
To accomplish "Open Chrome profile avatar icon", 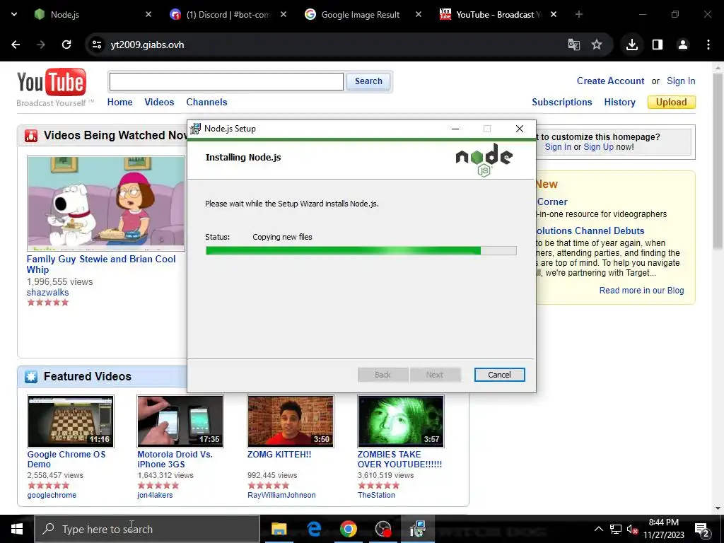I will coord(683,45).
